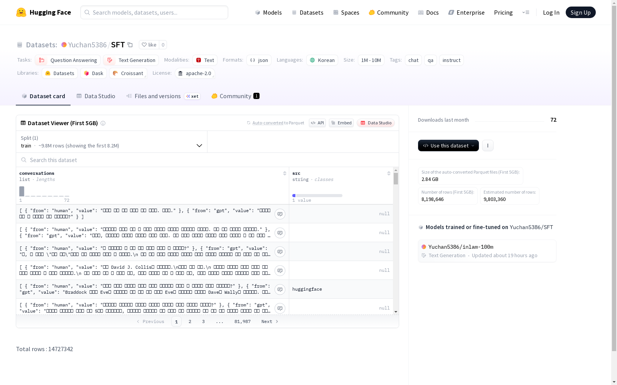The height and width of the screenshot is (385, 617).
Task: Switch to the Data Studio tab
Action: pos(96,96)
